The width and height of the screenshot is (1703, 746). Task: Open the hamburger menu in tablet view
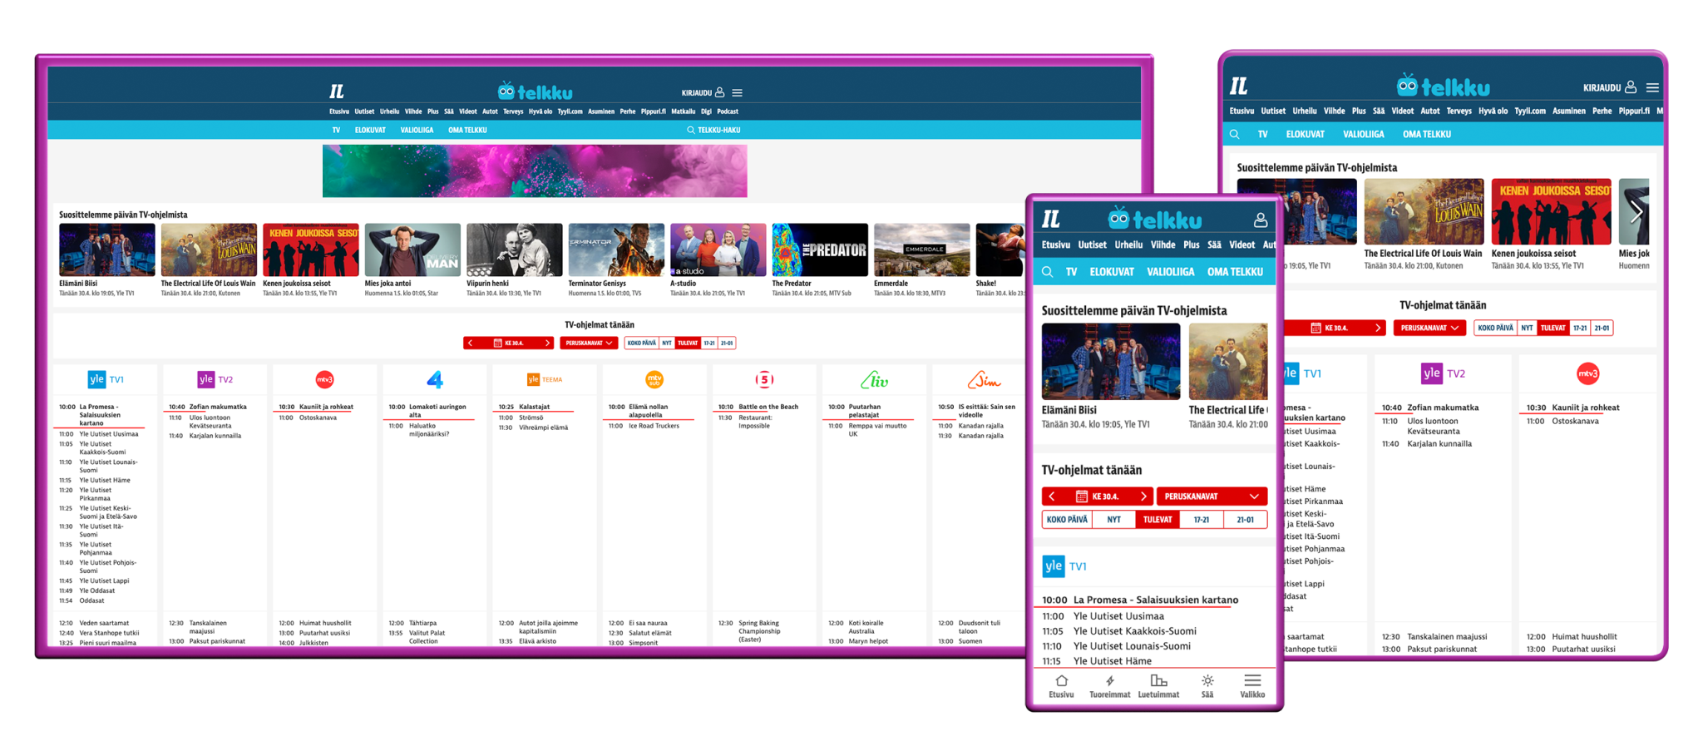coord(1652,87)
